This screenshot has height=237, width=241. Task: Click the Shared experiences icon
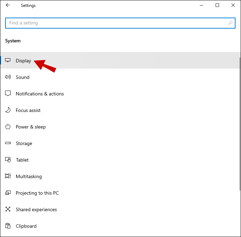pyautogui.click(x=8, y=209)
